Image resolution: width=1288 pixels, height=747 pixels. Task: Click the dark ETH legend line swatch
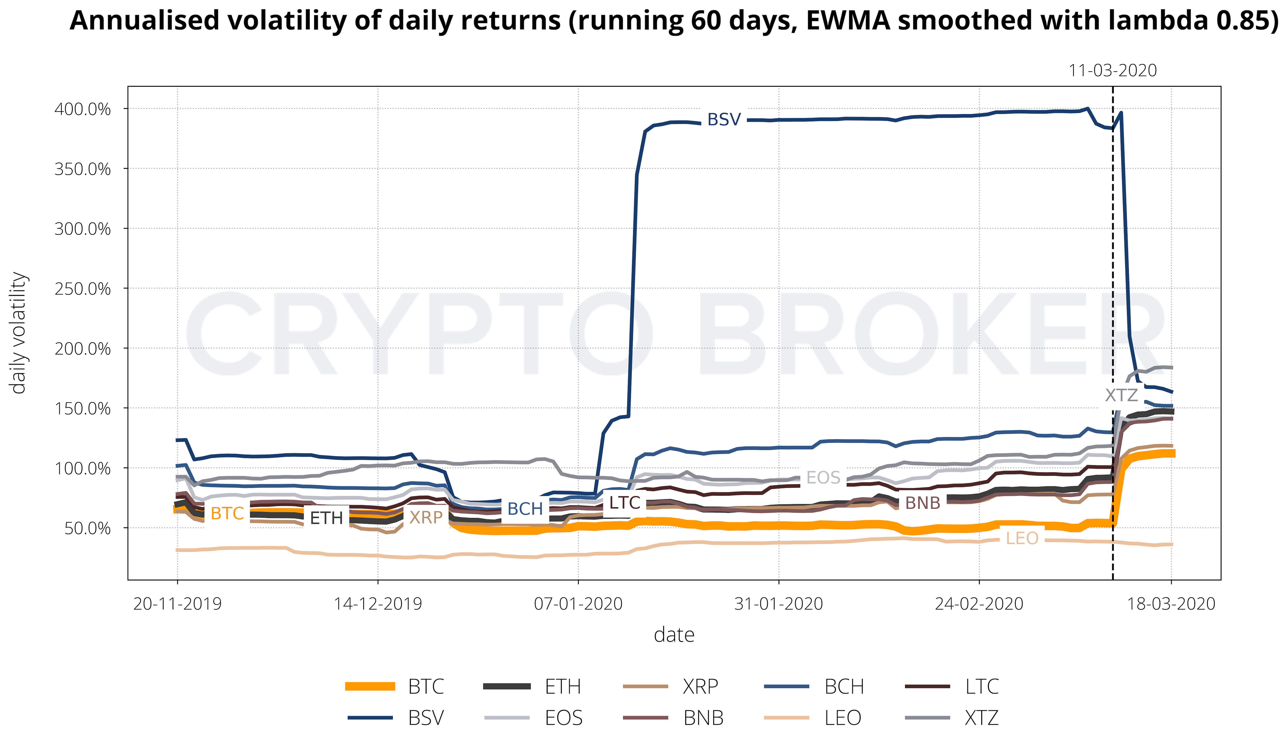pyautogui.click(x=506, y=686)
